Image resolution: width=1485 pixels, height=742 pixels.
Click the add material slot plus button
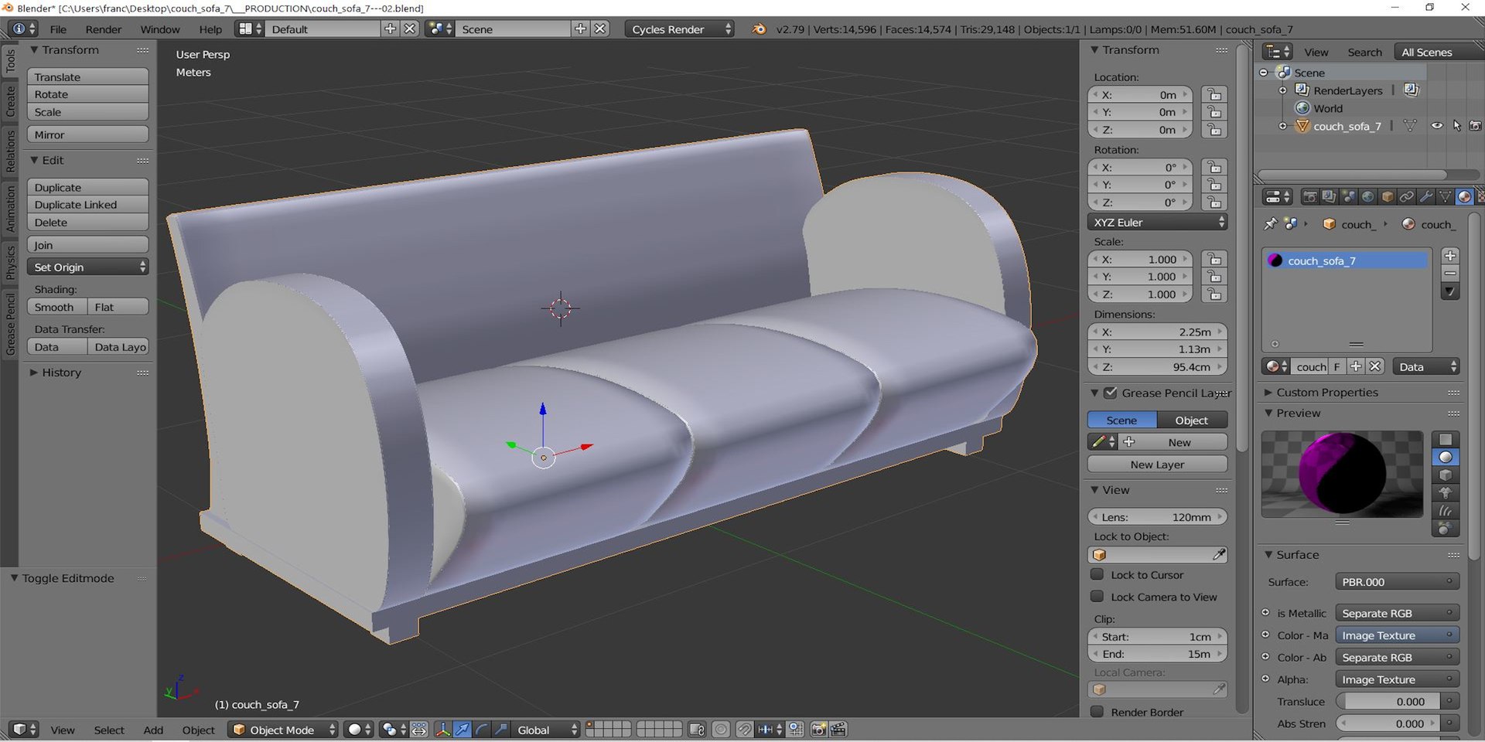coord(1450,256)
